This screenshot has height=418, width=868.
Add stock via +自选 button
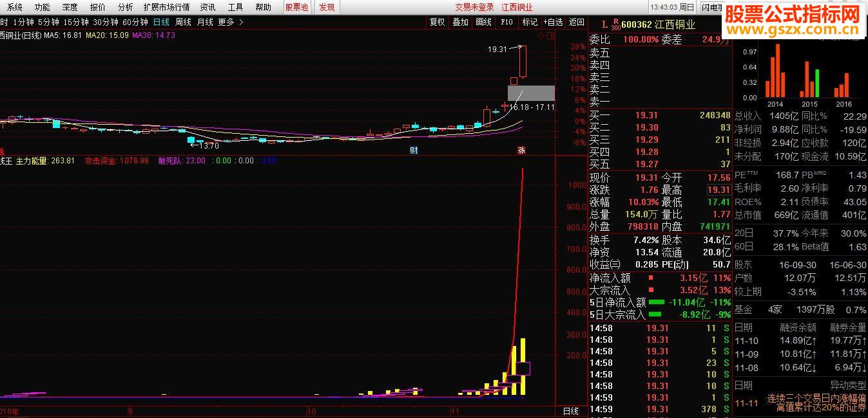pos(552,22)
